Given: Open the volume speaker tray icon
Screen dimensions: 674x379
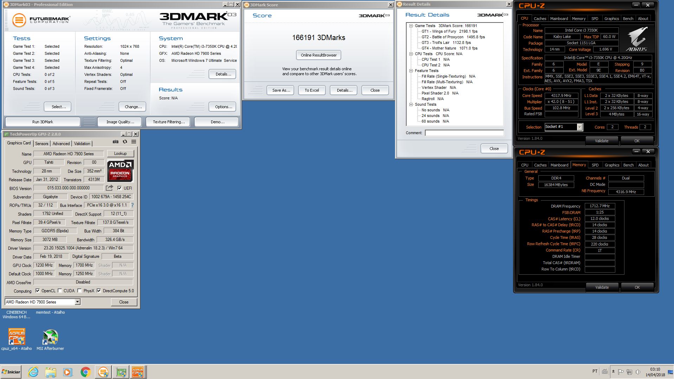Looking at the screenshot, I should pos(638,372).
